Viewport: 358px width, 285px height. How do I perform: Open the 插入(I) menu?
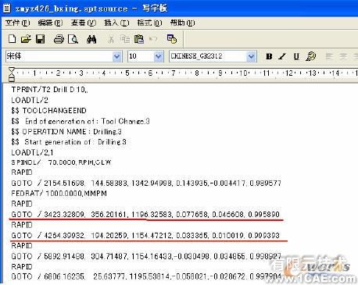tap(116, 23)
